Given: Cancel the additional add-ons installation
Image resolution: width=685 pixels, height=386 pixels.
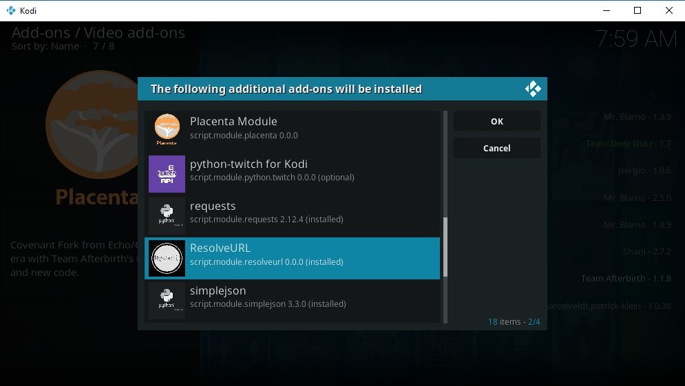Looking at the screenshot, I should pyautogui.click(x=497, y=148).
